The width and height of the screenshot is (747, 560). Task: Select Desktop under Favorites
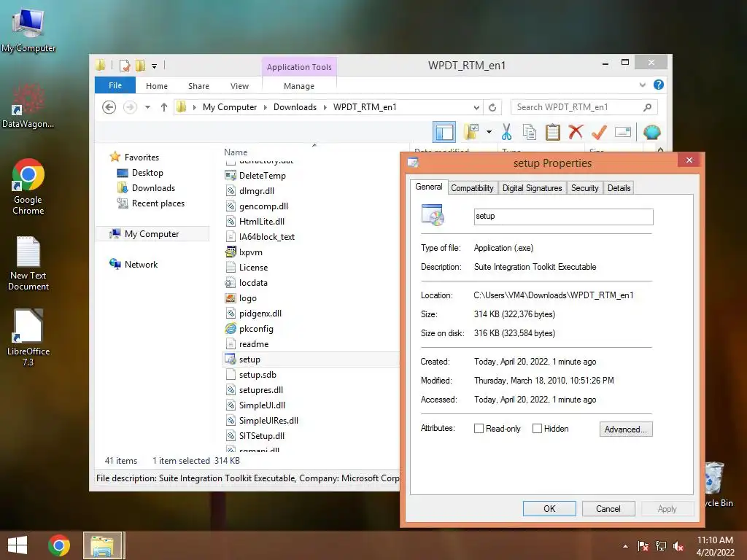point(147,173)
